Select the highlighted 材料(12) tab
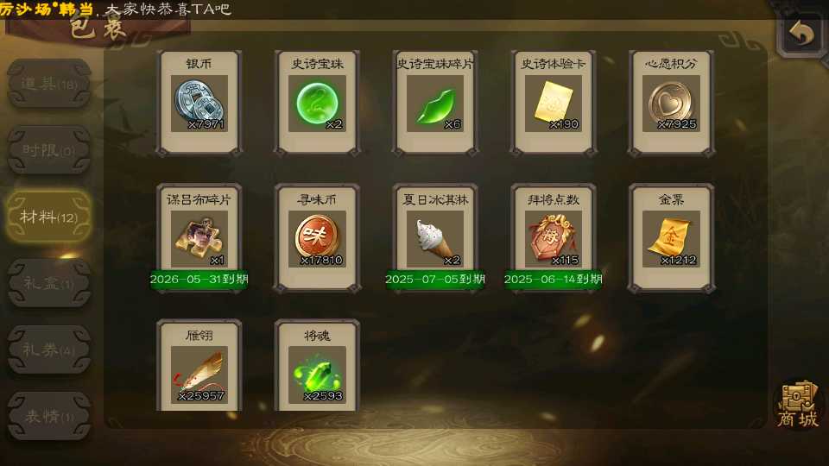The height and width of the screenshot is (466, 829). (49, 217)
